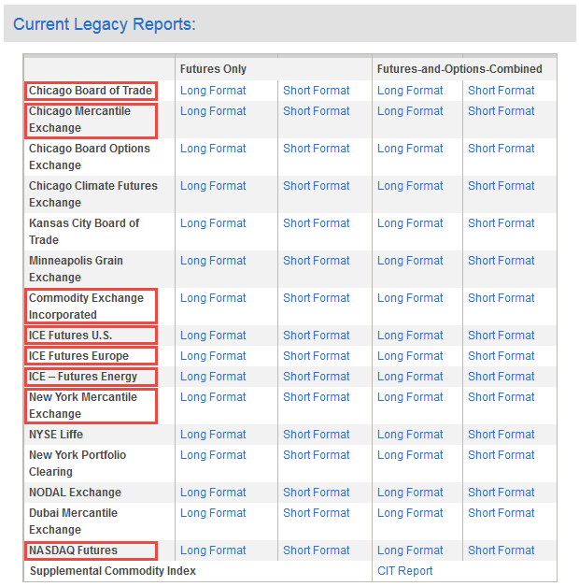Open New York Mercantile Exchange combined Short Format
This screenshot has height=586, width=579.
[x=501, y=397]
